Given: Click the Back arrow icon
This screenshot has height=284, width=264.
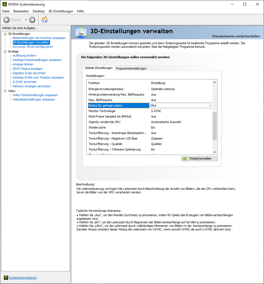Looking at the screenshot, I should pyautogui.click(x=7, y=20).
